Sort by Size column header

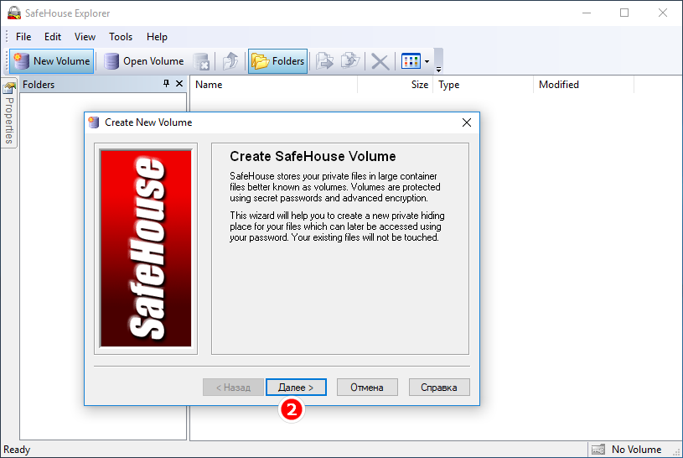[x=395, y=85]
